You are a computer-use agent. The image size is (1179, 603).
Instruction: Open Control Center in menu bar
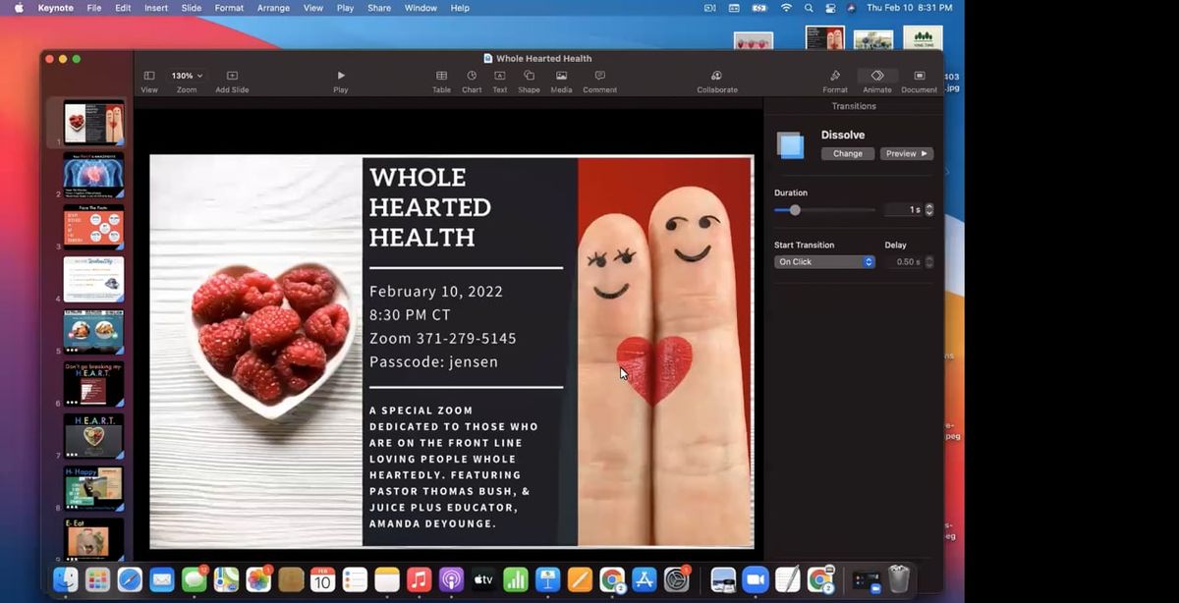pos(830,8)
